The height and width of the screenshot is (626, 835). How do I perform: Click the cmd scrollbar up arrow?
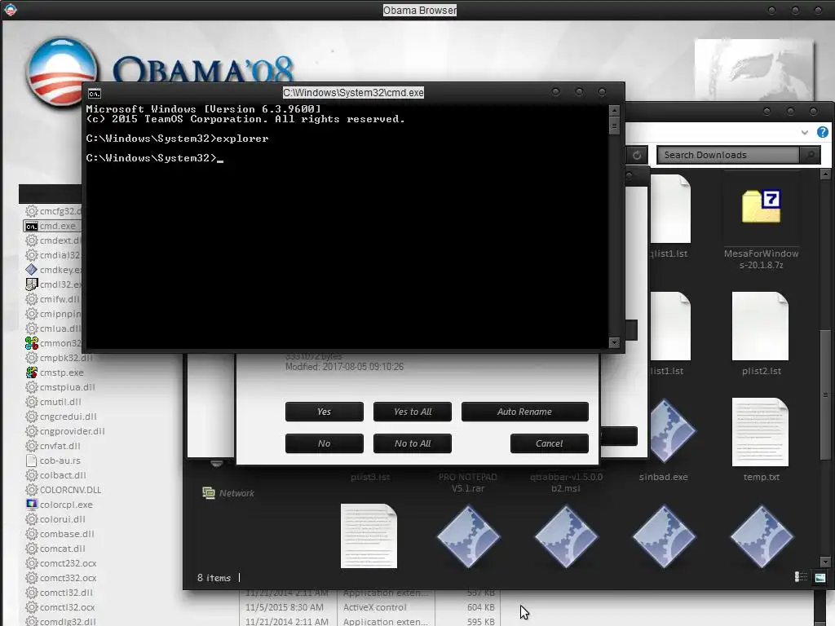pos(614,111)
